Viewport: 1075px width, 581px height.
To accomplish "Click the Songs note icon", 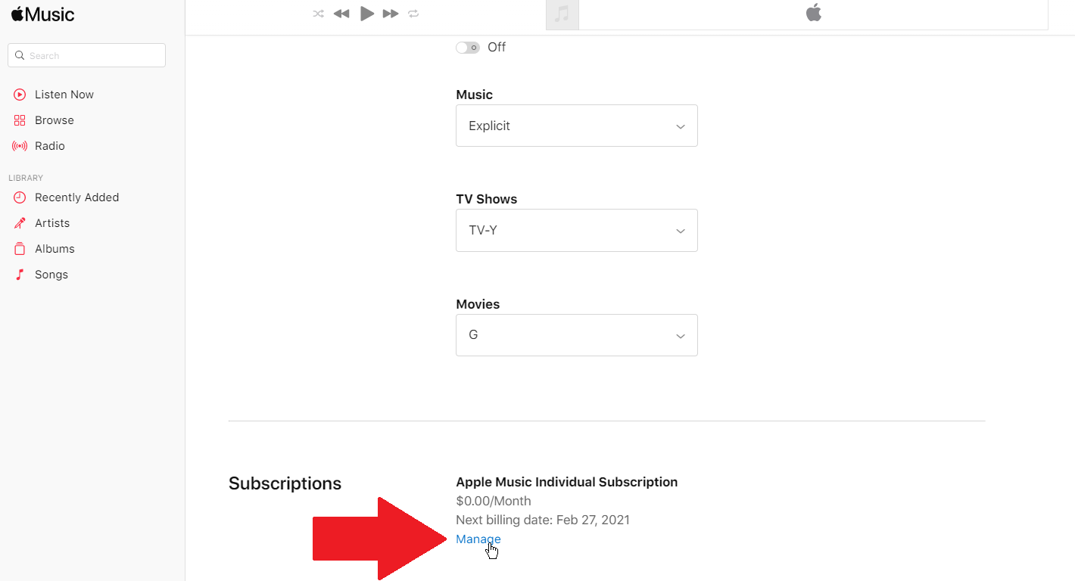I will click(x=20, y=275).
